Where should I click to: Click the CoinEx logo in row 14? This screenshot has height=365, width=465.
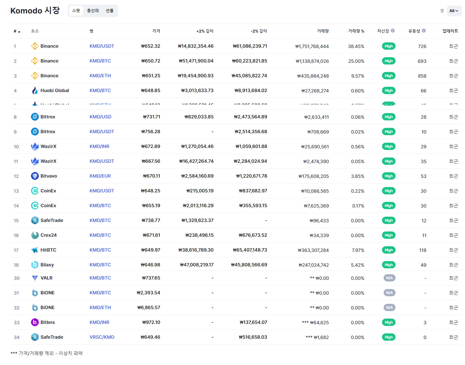(x=35, y=206)
